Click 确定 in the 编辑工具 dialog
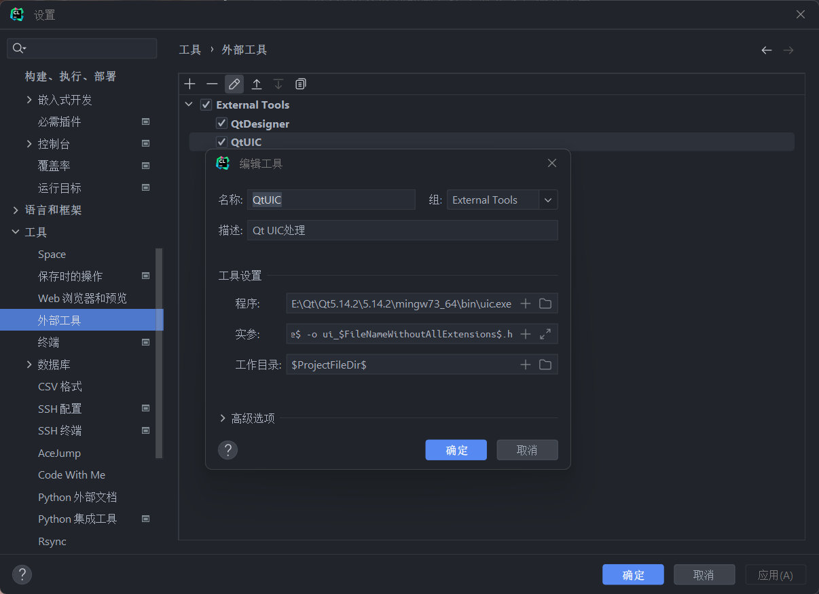The width and height of the screenshot is (819, 594). (456, 450)
